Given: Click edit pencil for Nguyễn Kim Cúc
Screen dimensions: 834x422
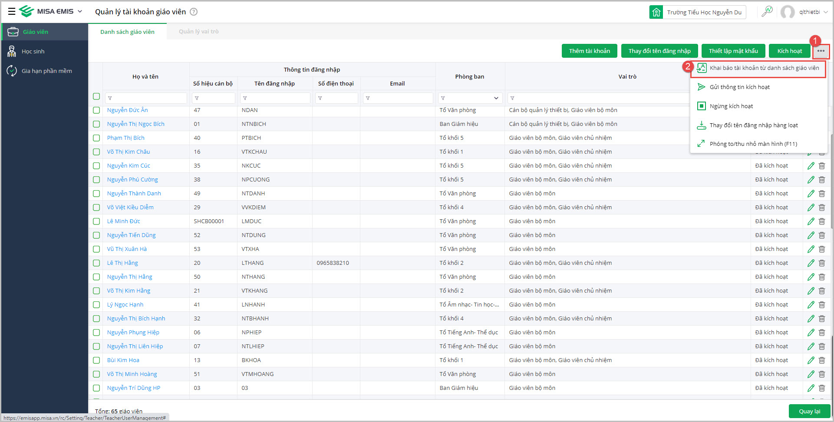Looking at the screenshot, I should pyautogui.click(x=811, y=166).
